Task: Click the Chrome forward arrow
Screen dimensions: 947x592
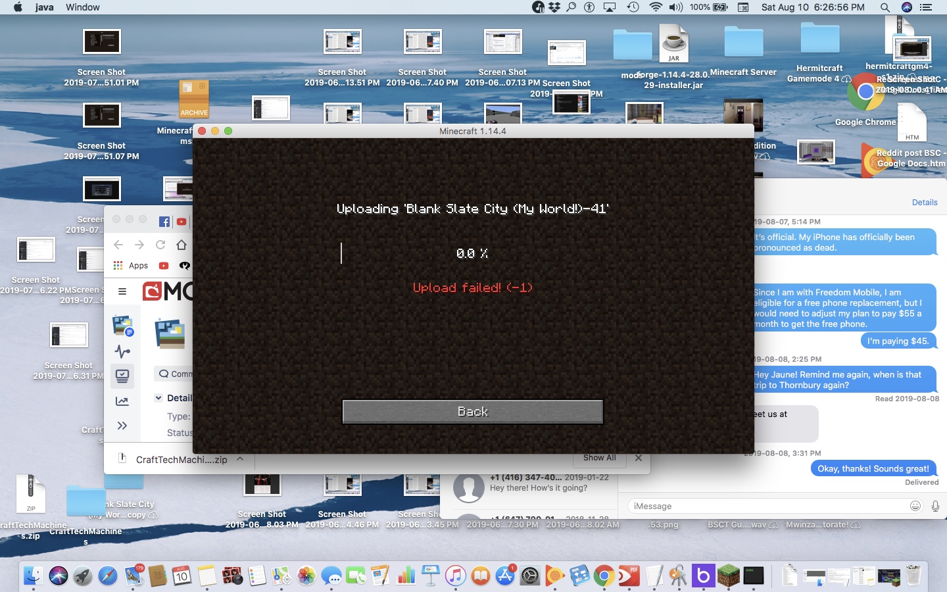Action: [x=139, y=245]
